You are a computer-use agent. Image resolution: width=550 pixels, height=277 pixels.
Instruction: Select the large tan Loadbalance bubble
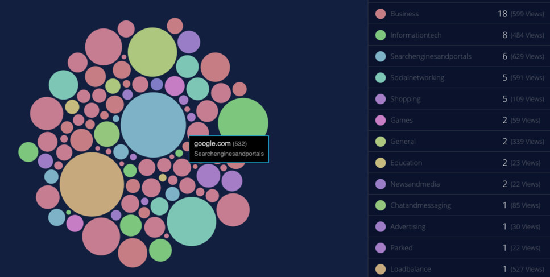coord(92,184)
